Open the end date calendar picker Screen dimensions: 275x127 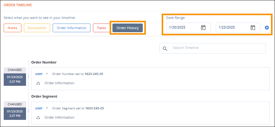(253, 28)
